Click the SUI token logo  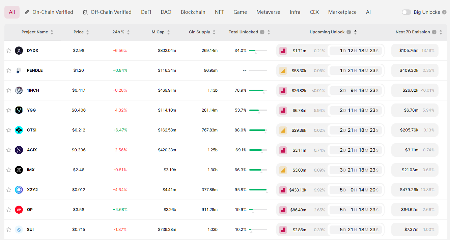[x=19, y=230]
